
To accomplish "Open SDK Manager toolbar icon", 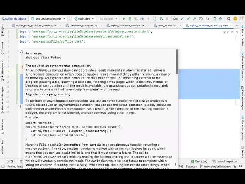I will coord(221,19).
